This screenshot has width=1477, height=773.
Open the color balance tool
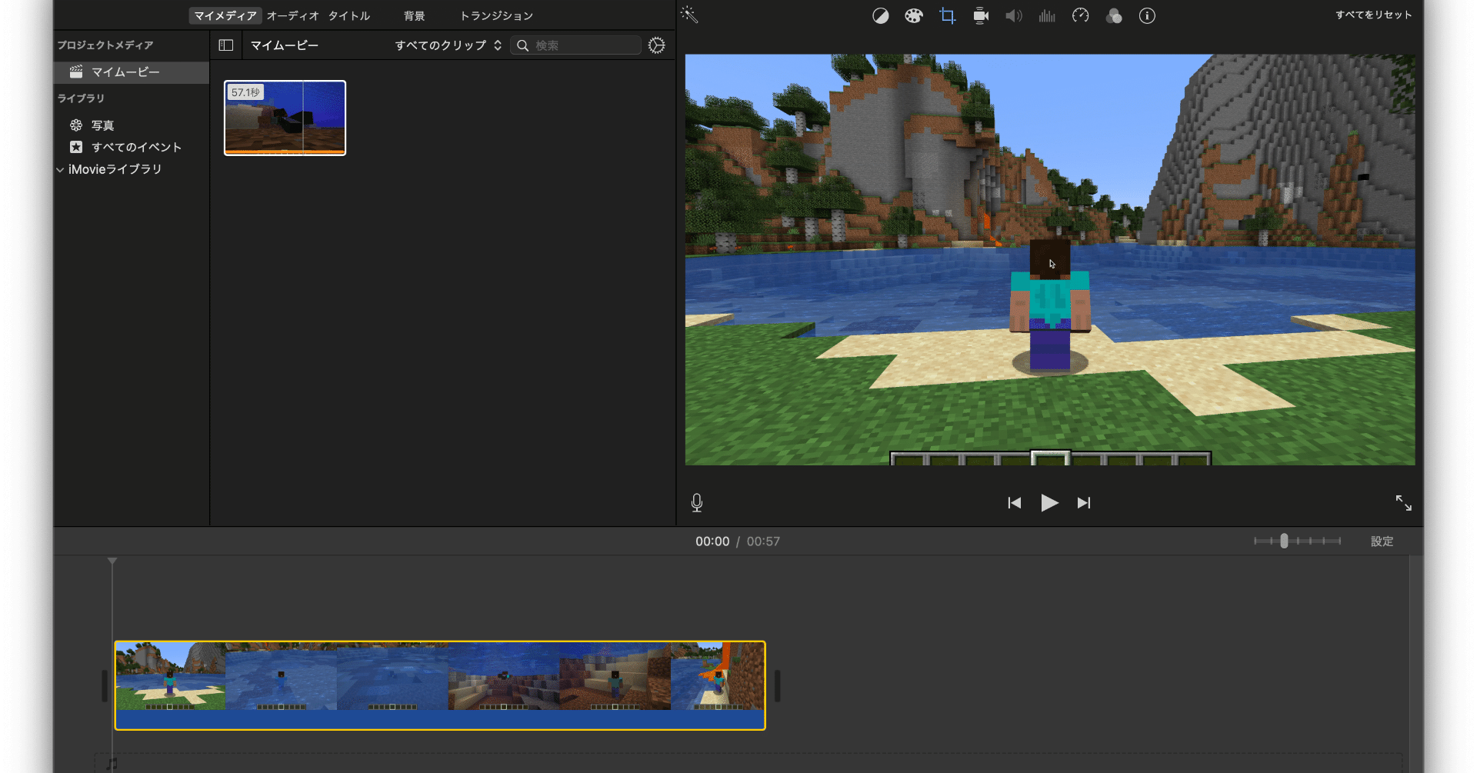(x=880, y=16)
